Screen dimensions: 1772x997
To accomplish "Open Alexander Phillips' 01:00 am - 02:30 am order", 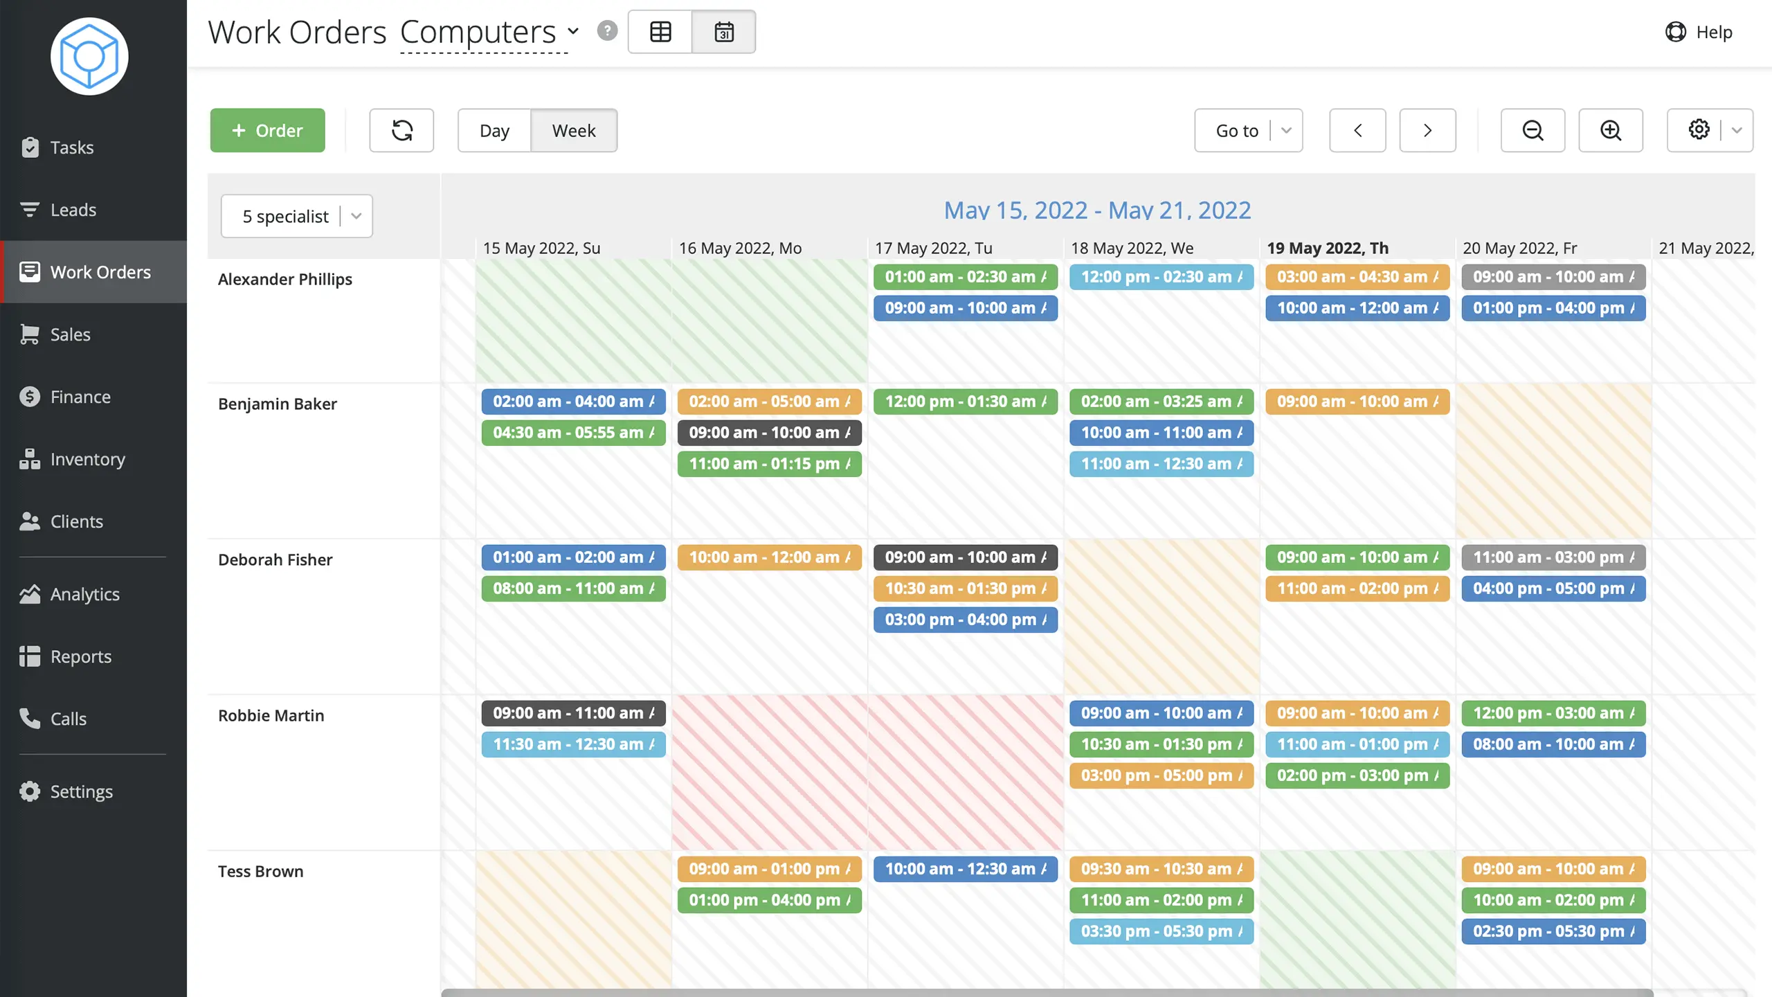I will coord(965,277).
